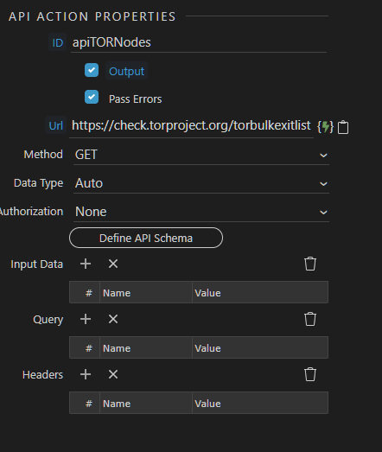Select the Value column header in Headers table
Screen dimensions: 382x452
[x=260, y=404]
